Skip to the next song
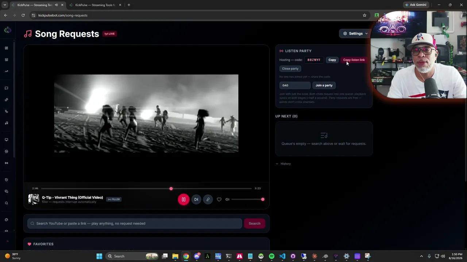This screenshot has height=262, width=467. [x=196, y=199]
